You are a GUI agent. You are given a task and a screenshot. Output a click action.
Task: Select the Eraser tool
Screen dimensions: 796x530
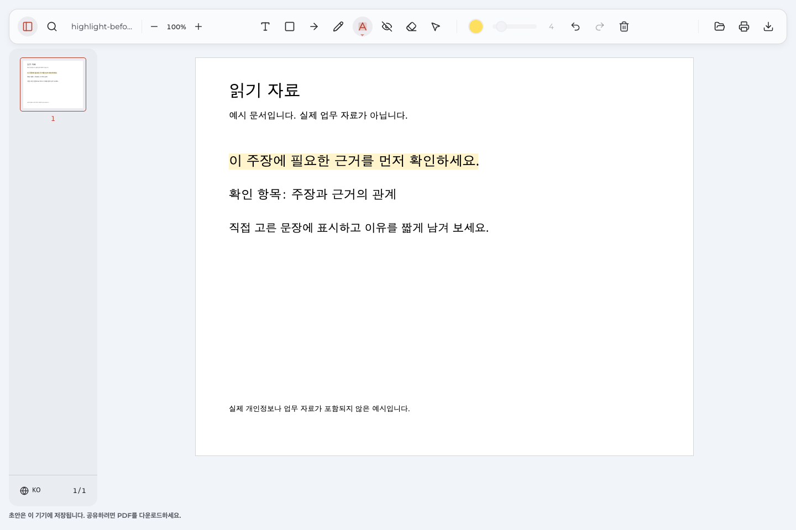411,26
